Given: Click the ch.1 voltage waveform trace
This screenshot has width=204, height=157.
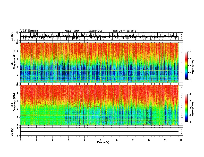Looking at the screenshot, I should 99,36.
